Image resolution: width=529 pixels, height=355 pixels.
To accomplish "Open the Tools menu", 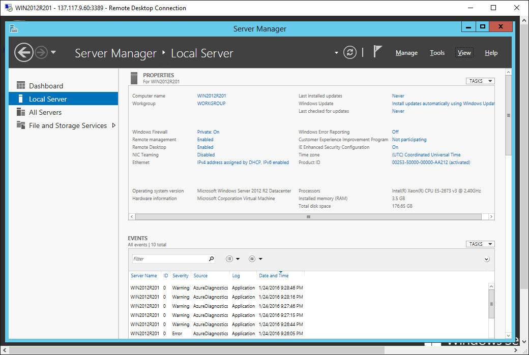I will pyautogui.click(x=437, y=53).
